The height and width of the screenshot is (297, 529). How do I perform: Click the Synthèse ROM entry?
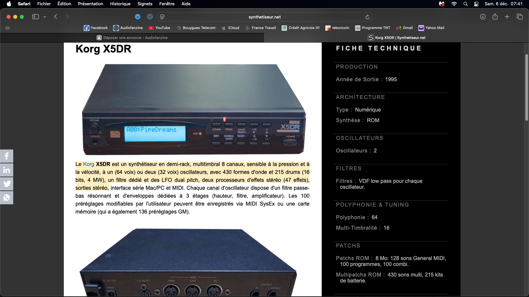click(x=358, y=120)
